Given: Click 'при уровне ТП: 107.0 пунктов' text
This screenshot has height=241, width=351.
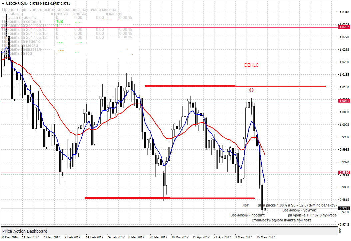Looking at the screenshot, I should click(312, 215).
